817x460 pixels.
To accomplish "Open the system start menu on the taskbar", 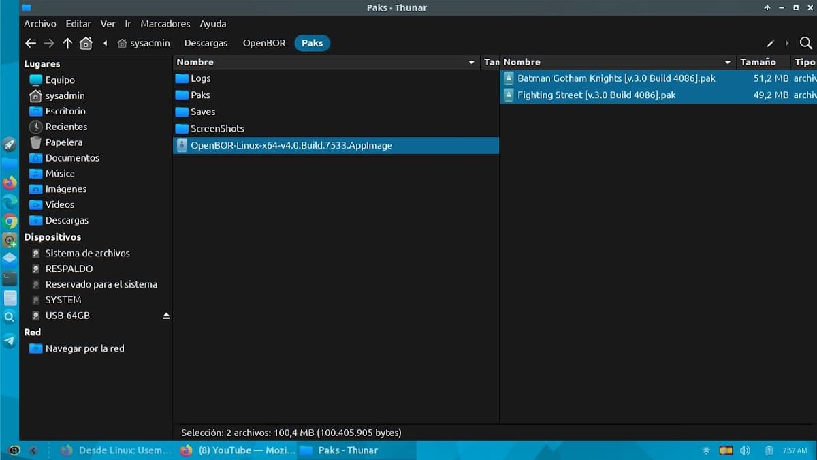I will 14,450.
